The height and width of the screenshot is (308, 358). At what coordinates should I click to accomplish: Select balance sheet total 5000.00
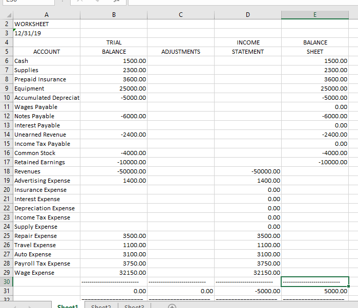point(315,291)
